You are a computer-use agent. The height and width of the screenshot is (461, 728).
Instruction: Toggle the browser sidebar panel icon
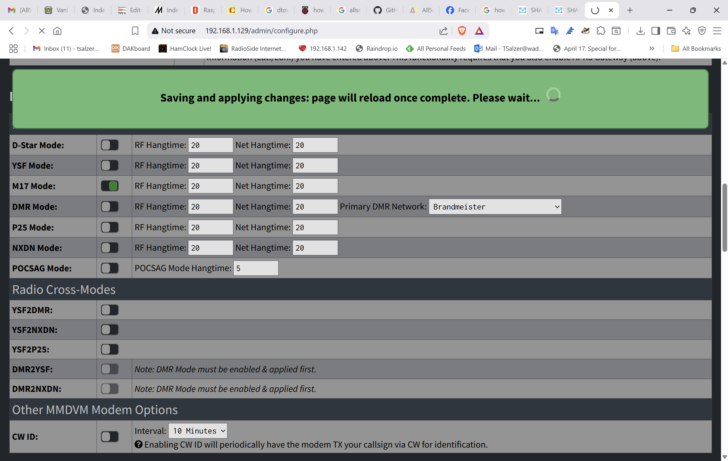[655, 31]
